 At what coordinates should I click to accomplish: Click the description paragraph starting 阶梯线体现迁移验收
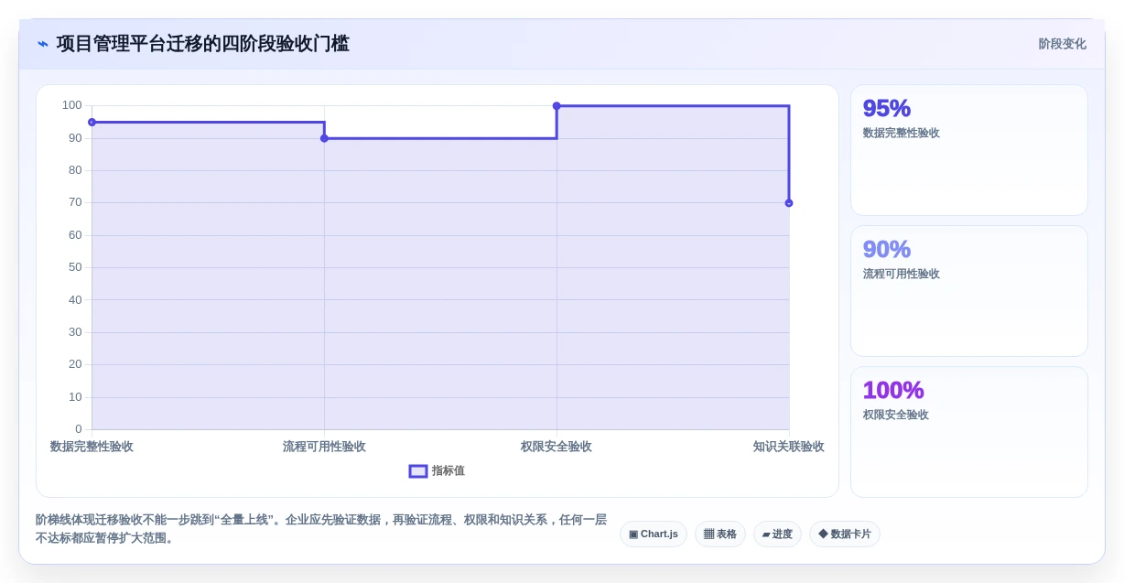pyautogui.click(x=321, y=529)
